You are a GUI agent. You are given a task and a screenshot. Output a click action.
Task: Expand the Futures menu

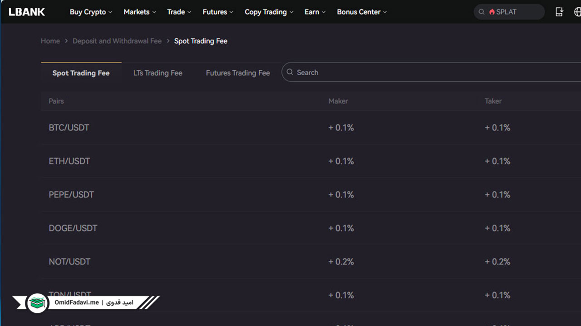pos(218,12)
